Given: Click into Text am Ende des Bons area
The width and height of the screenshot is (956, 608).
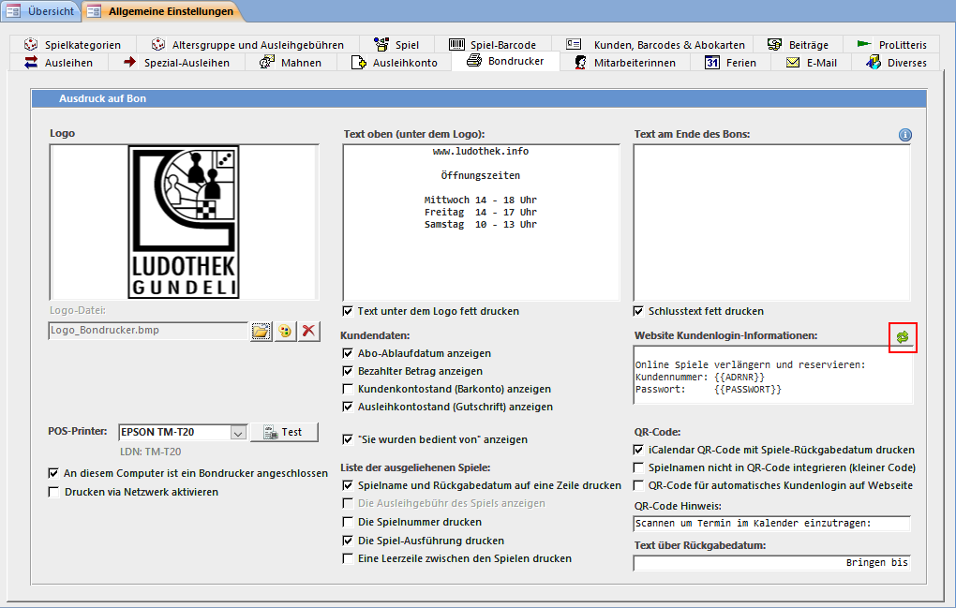Looking at the screenshot, I should point(772,222).
